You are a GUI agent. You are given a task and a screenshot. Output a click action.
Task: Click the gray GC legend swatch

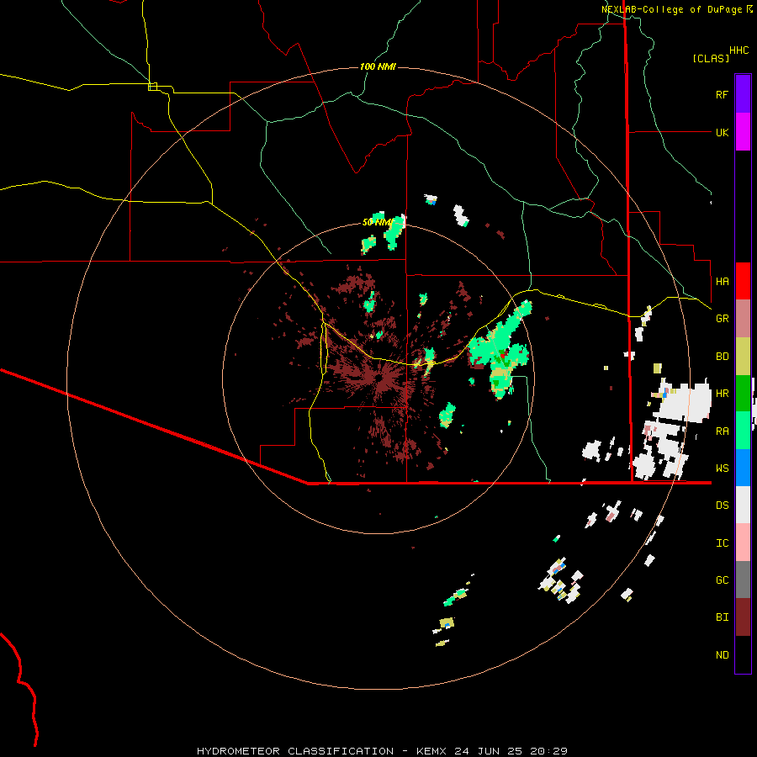click(x=743, y=580)
